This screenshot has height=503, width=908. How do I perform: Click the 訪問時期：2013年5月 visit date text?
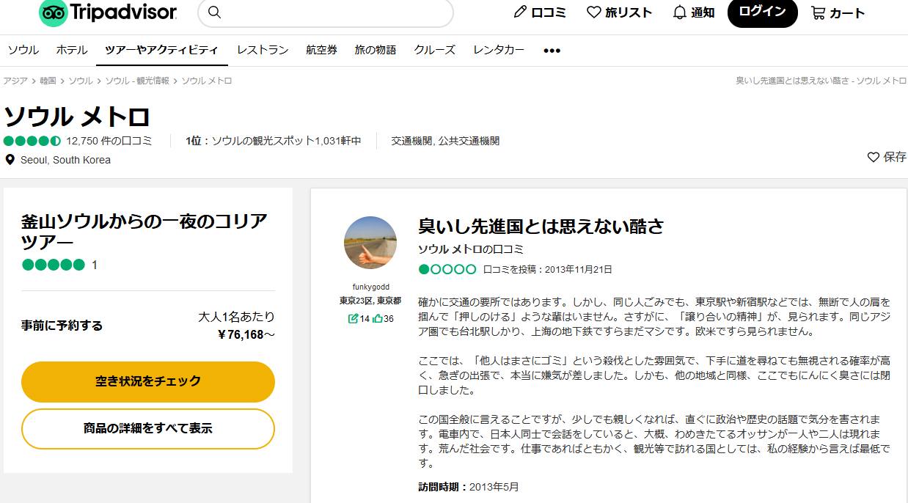pos(468,487)
